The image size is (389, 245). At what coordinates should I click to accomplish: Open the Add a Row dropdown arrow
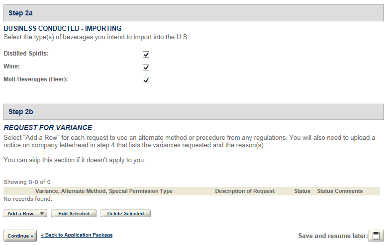click(x=42, y=214)
